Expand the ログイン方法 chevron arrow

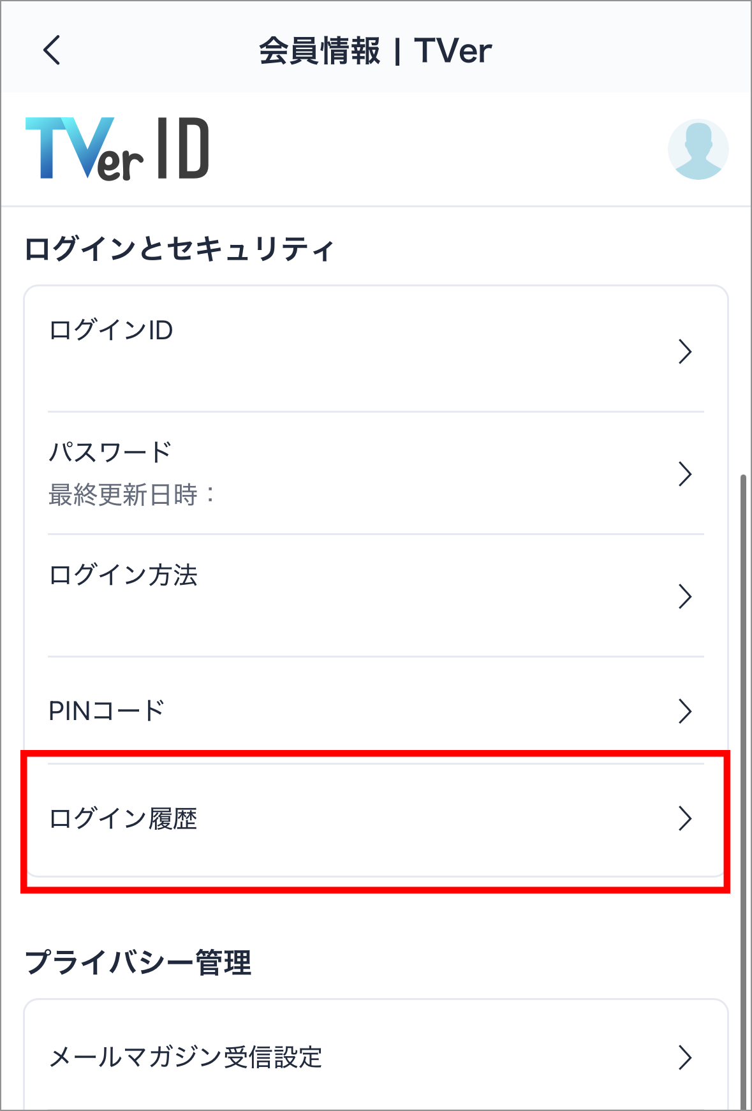click(x=685, y=596)
